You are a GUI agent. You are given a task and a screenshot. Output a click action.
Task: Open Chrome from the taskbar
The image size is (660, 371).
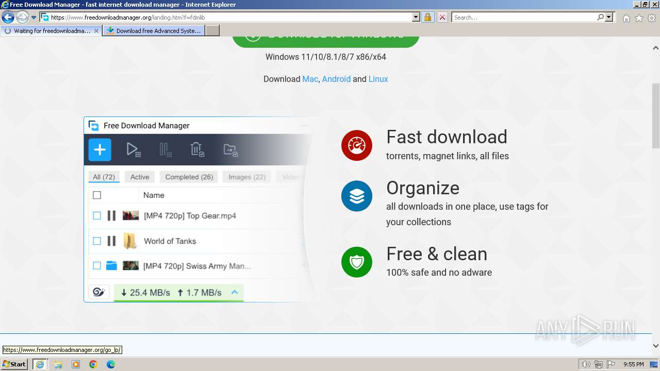point(93,364)
